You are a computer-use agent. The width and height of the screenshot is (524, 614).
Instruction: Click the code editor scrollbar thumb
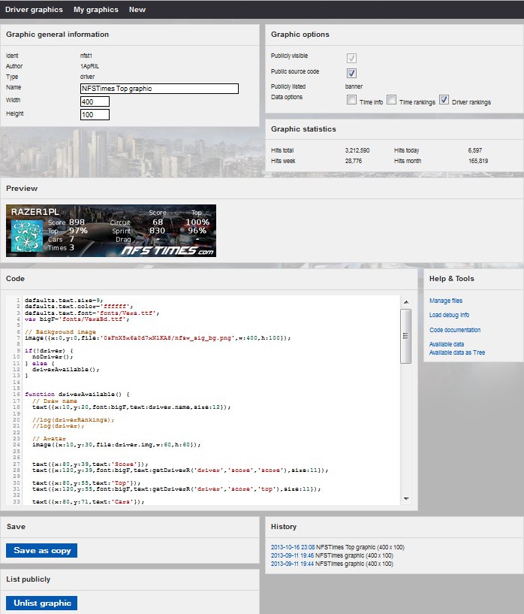point(406,336)
